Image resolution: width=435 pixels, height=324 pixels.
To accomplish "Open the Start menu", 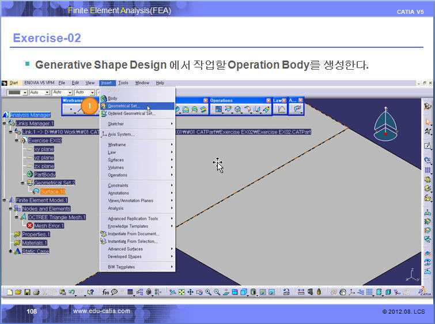I will pos(13,83).
